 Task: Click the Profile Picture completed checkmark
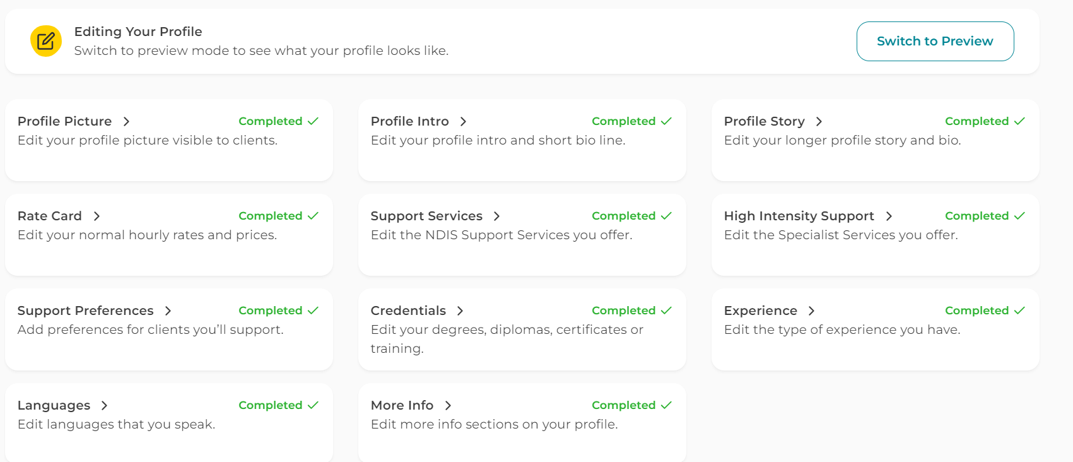[313, 121]
